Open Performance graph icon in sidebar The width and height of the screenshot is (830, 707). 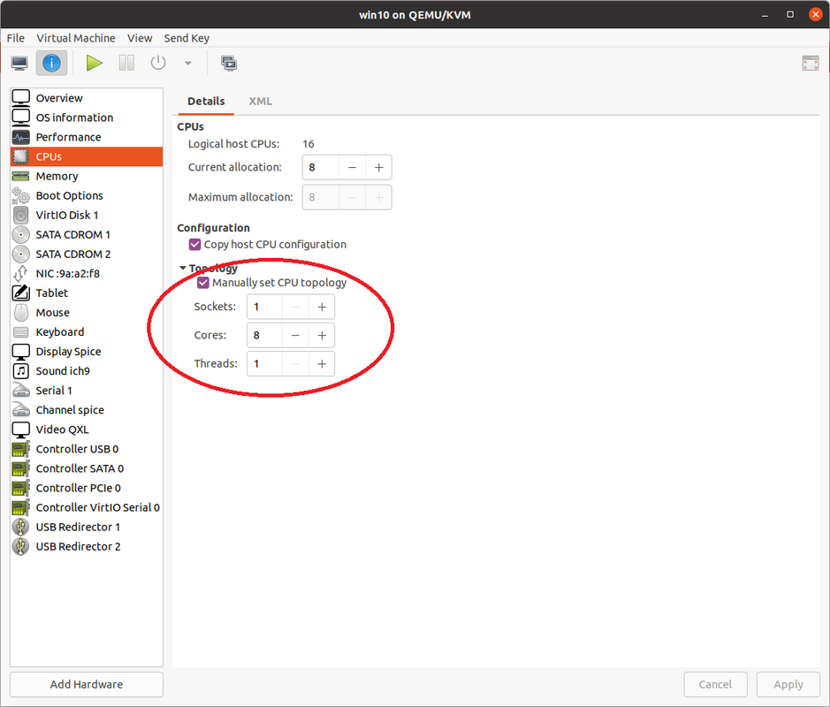(20, 137)
